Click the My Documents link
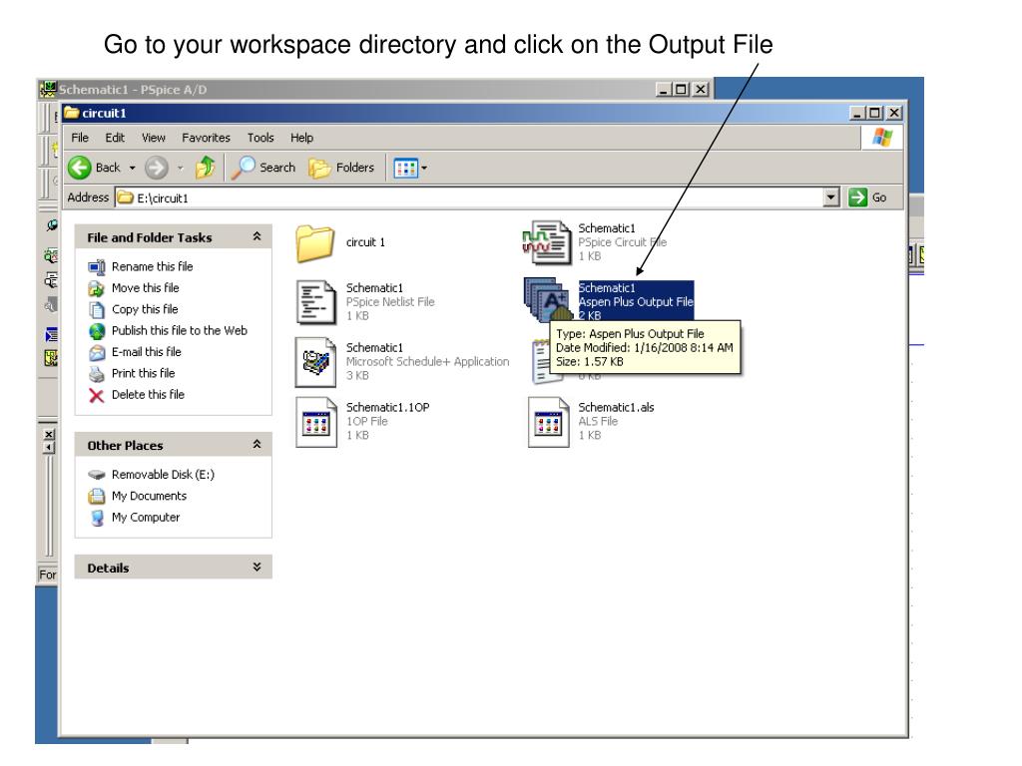 [x=150, y=497]
